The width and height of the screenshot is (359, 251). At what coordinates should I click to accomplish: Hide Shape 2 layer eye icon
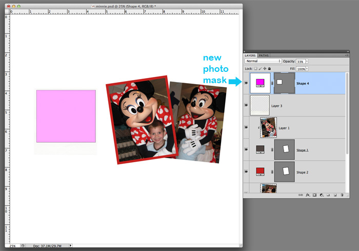[x=246, y=171]
